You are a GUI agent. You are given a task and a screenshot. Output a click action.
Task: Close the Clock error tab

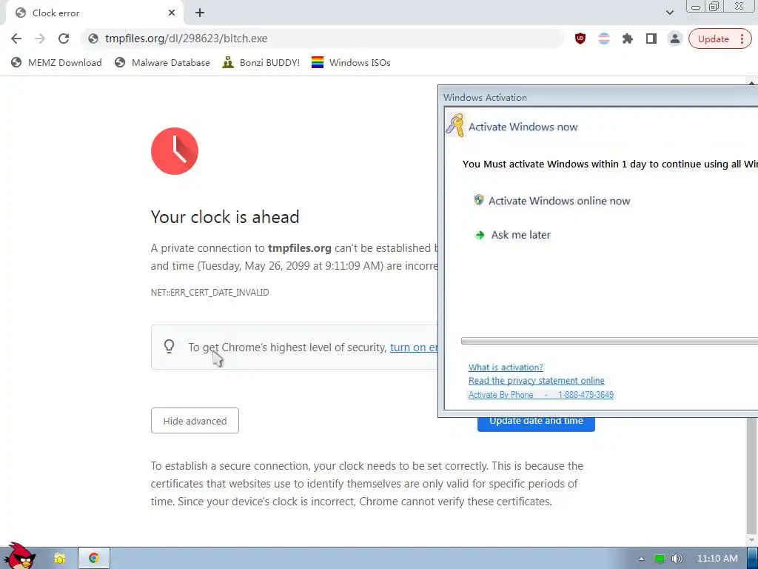(172, 13)
